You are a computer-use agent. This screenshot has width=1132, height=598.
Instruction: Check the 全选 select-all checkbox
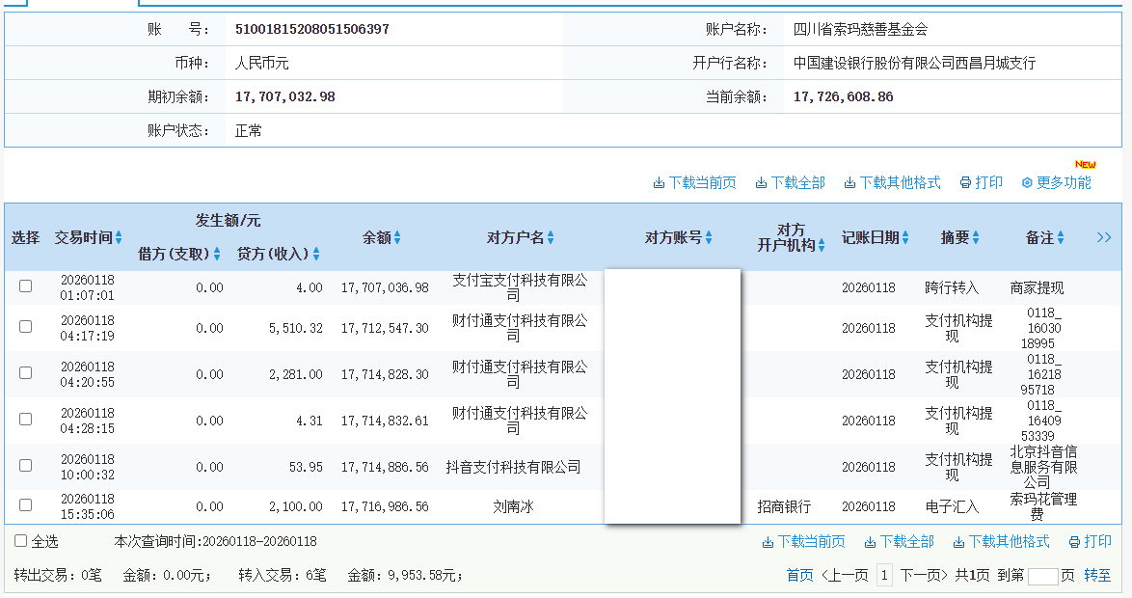21,541
